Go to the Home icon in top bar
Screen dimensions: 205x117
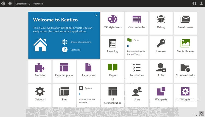pos(10,4)
